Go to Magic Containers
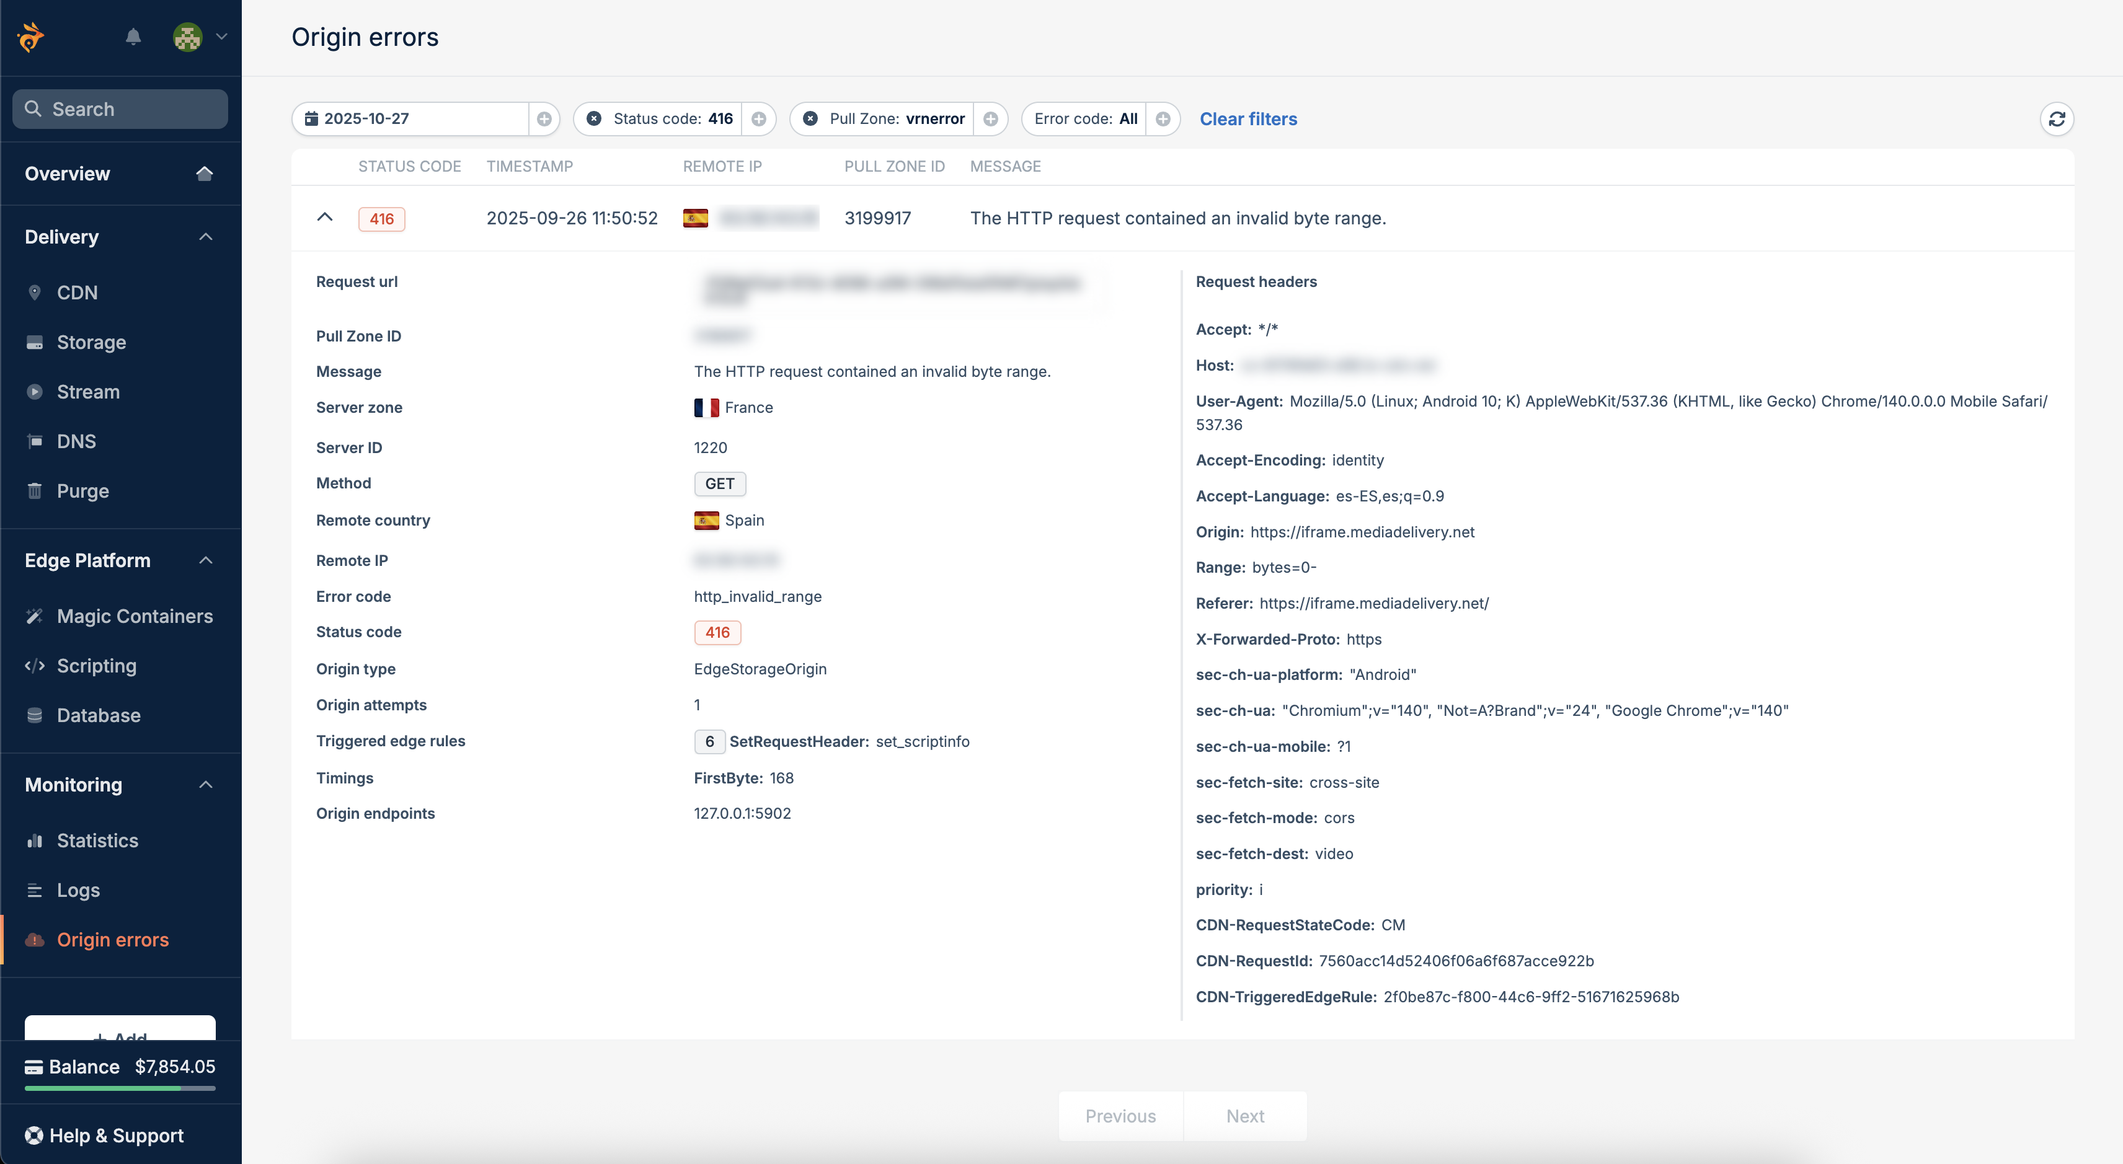This screenshot has width=2123, height=1164. [x=135, y=615]
